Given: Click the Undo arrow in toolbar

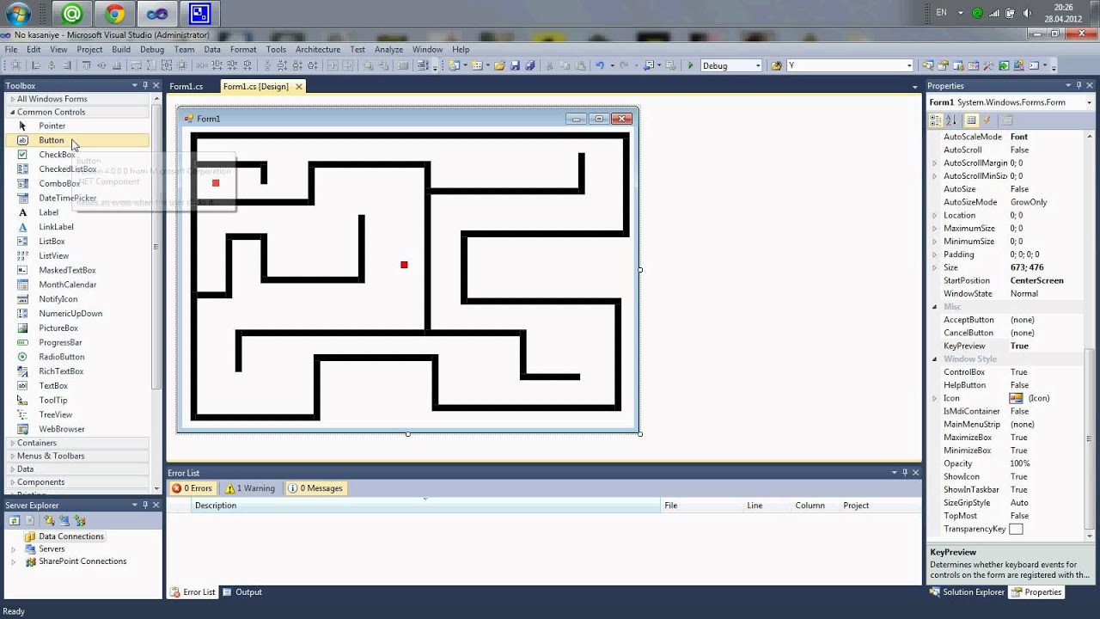Looking at the screenshot, I should [x=600, y=65].
